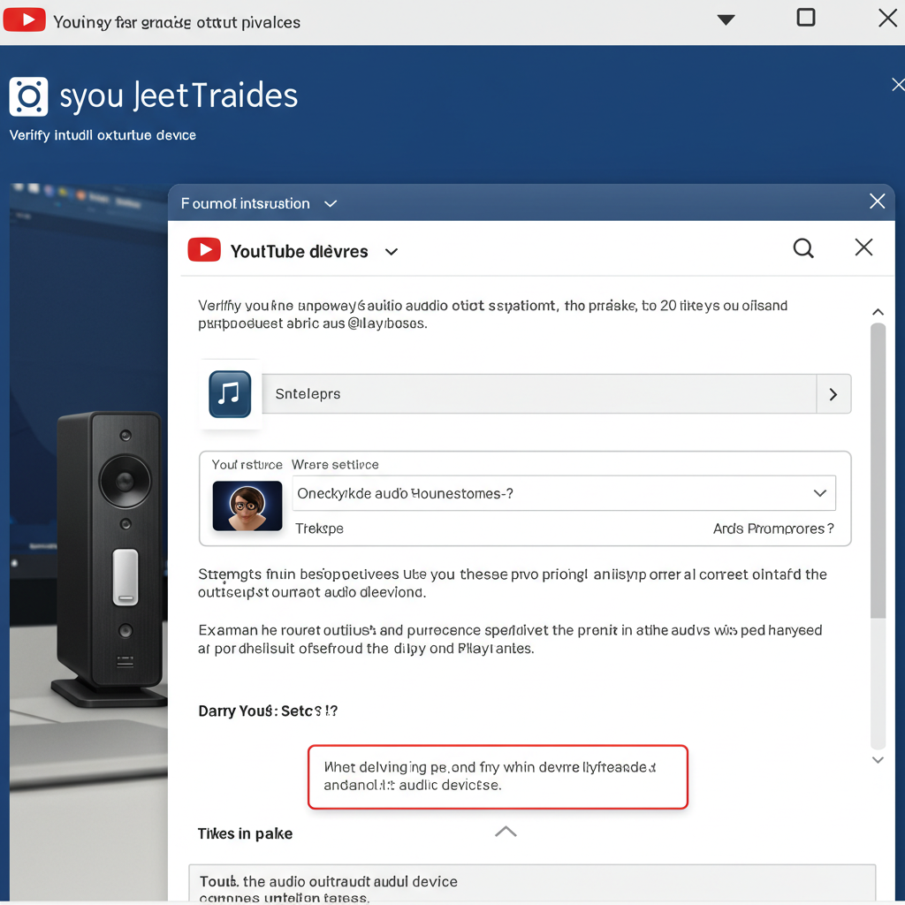Click the YouTube logo in title bar
This screenshot has width=905, height=905.
pyautogui.click(x=24, y=20)
